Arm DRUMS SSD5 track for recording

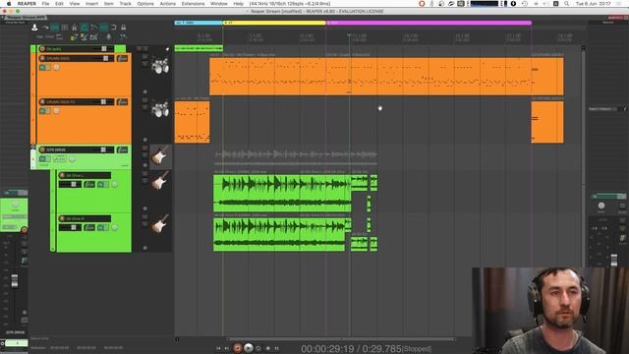42,58
